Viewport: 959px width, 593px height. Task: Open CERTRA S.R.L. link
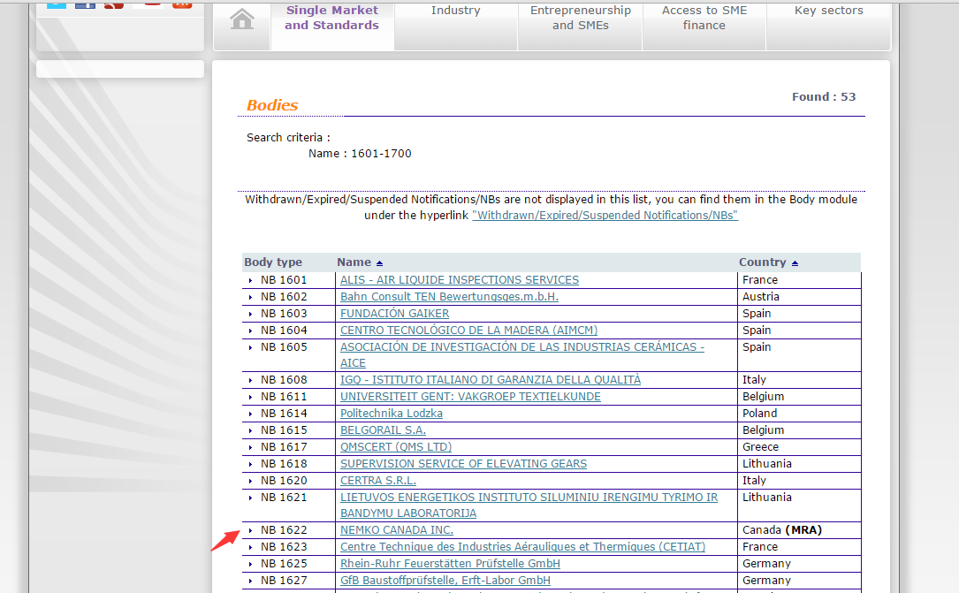(x=378, y=481)
